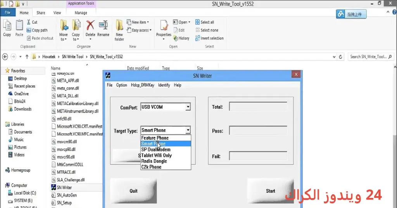The image size is (397, 208).
Task: Click the Quit button in SN Writer
Action: [133, 191]
